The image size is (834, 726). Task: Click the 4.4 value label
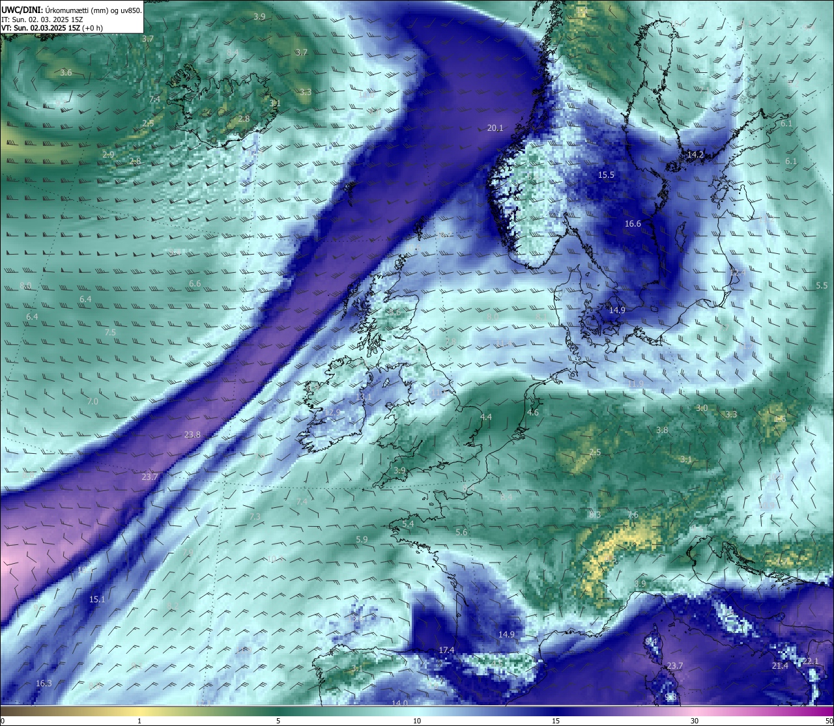click(486, 417)
